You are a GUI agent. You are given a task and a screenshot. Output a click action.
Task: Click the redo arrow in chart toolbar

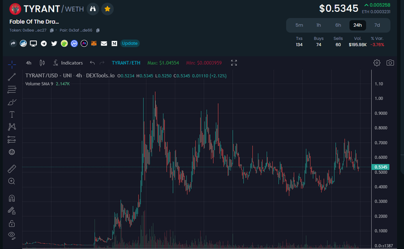[102, 63]
